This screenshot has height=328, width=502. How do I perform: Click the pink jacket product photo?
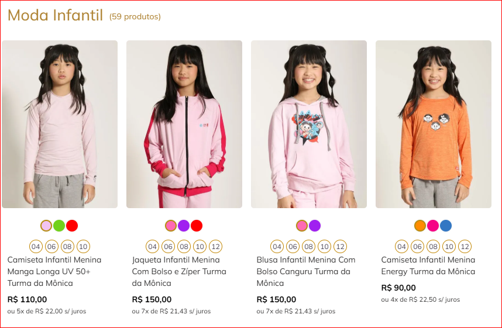[x=184, y=124]
